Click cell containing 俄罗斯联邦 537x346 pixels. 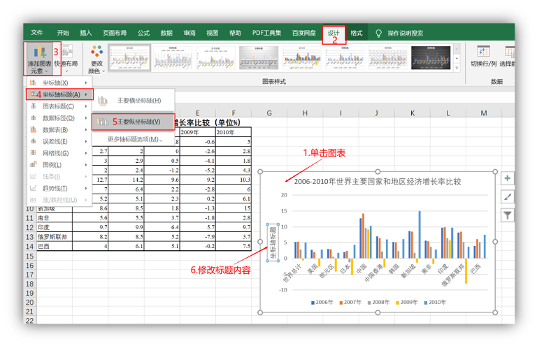(x=55, y=237)
